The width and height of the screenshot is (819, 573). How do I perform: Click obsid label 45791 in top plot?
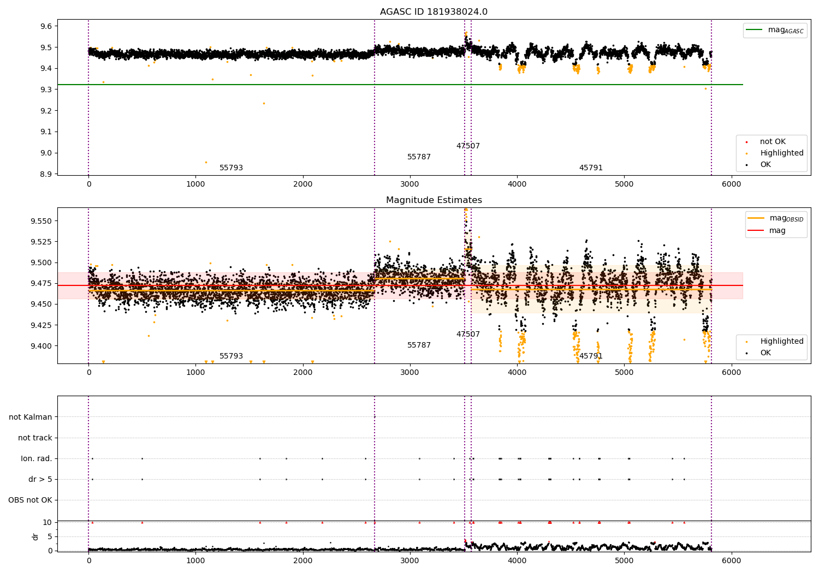(591, 168)
